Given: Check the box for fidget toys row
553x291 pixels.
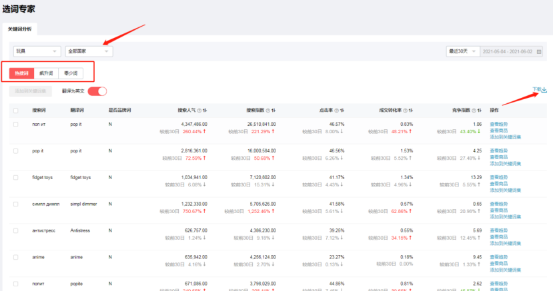Looking at the screenshot, I should 16,178.
